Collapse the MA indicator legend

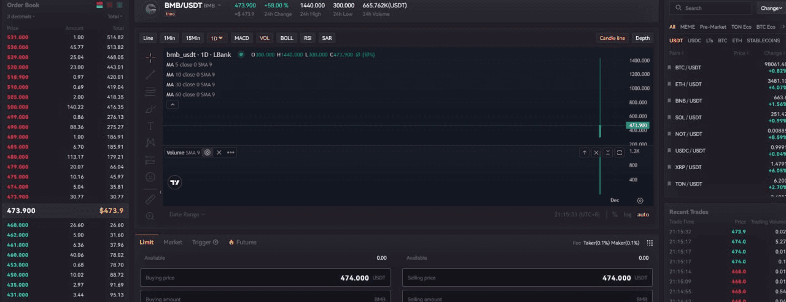click(x=173, y=105)
